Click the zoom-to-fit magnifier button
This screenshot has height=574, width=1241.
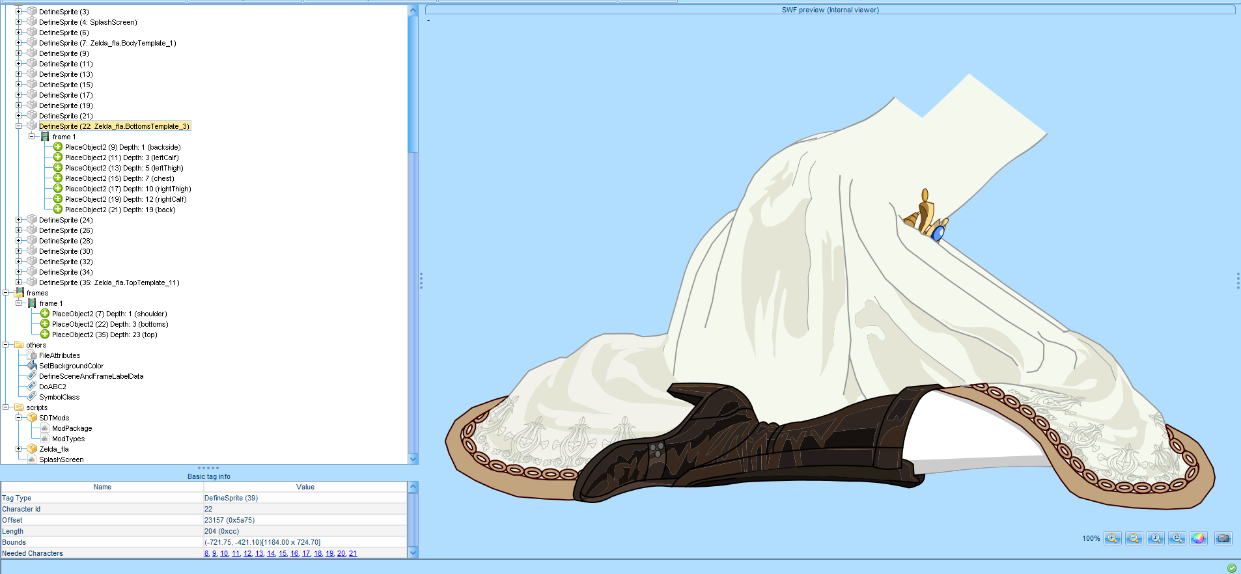[1177, 538]
